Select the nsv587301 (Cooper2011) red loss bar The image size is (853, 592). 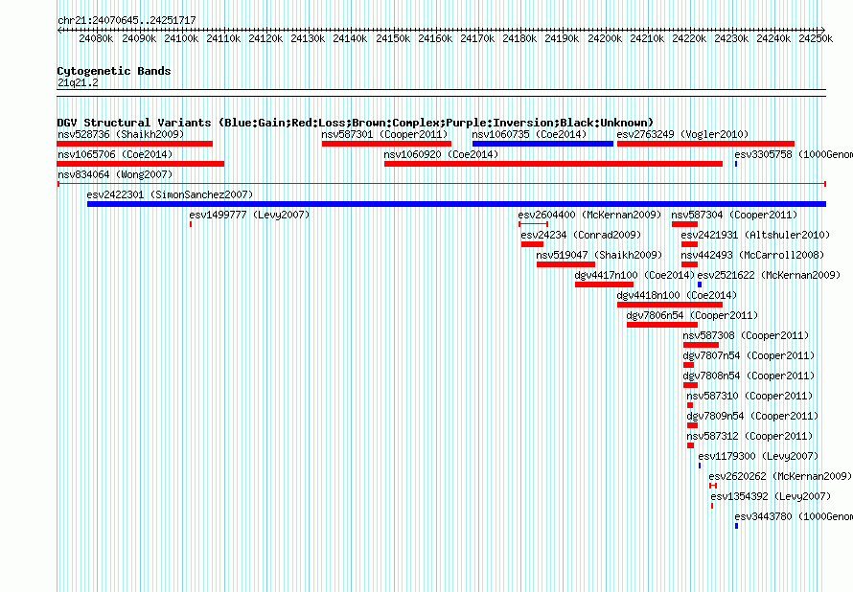pos(386,144)
